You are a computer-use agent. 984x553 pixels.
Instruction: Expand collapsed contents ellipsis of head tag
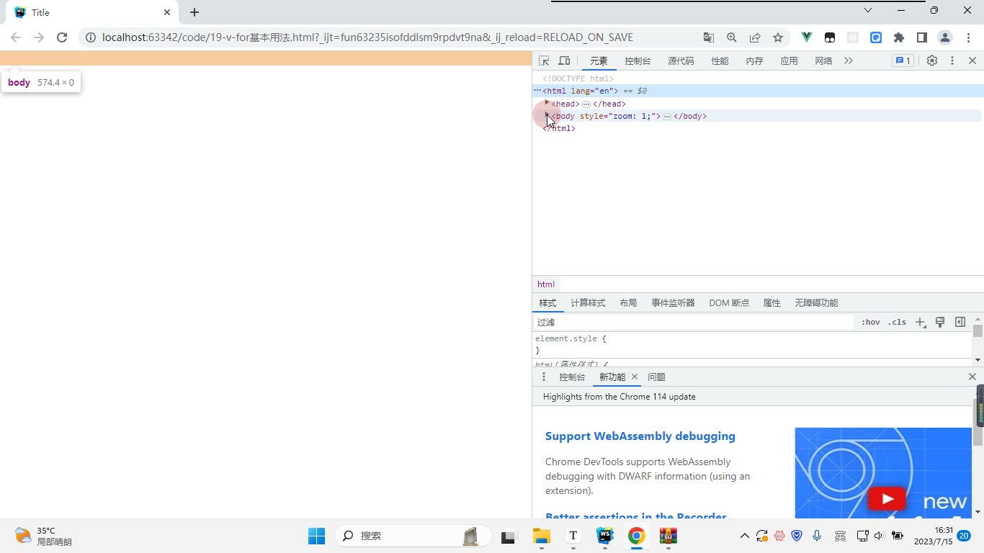(586, 104)
